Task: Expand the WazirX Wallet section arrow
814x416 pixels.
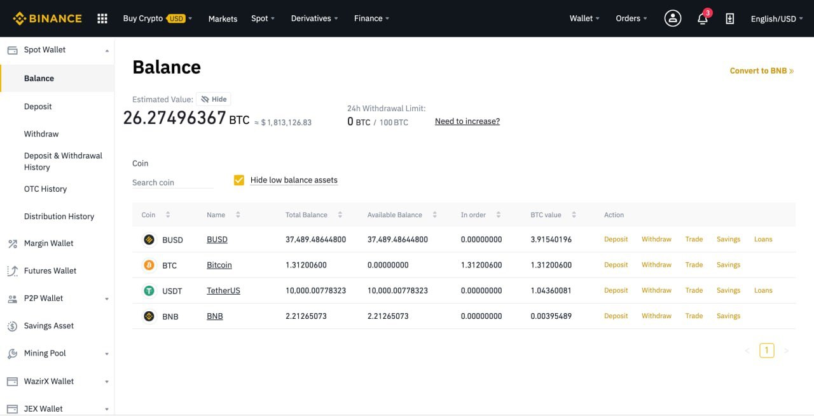Action: [x=107, y=382]
